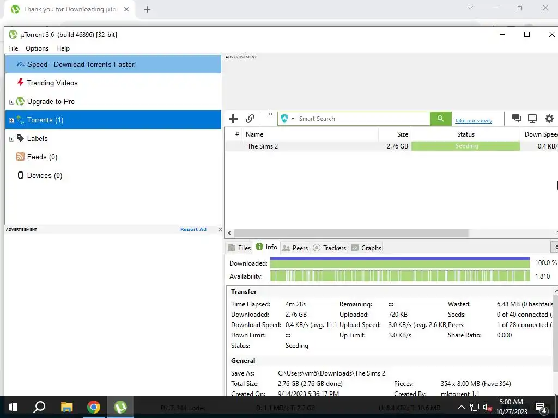Click into the Smart Search field
This screenshot has height=418, width=558.
pos(363,119)
